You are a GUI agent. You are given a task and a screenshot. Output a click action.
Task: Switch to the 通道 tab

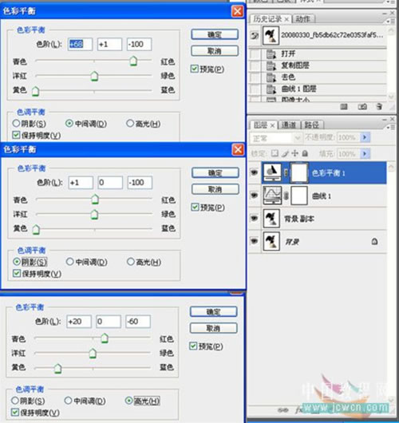[x=288, y=125]
